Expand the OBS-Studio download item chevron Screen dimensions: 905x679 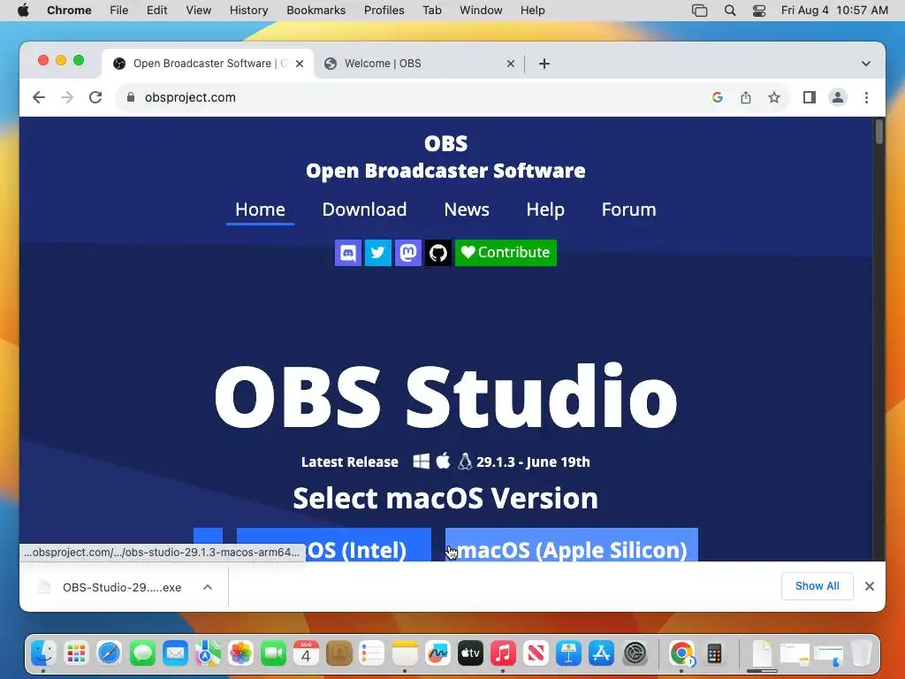[208, 587]
